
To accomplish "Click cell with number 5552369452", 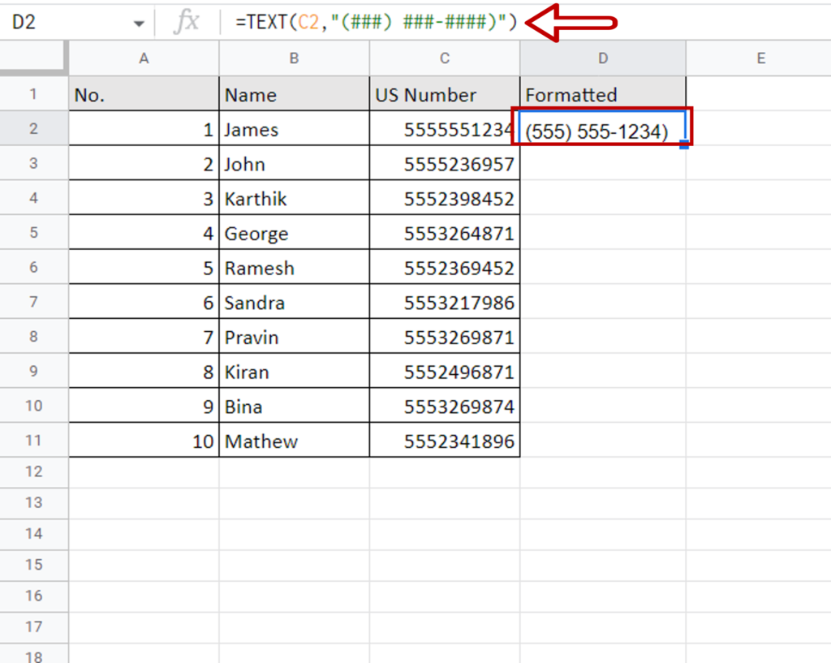I will [x=445, y=267].
